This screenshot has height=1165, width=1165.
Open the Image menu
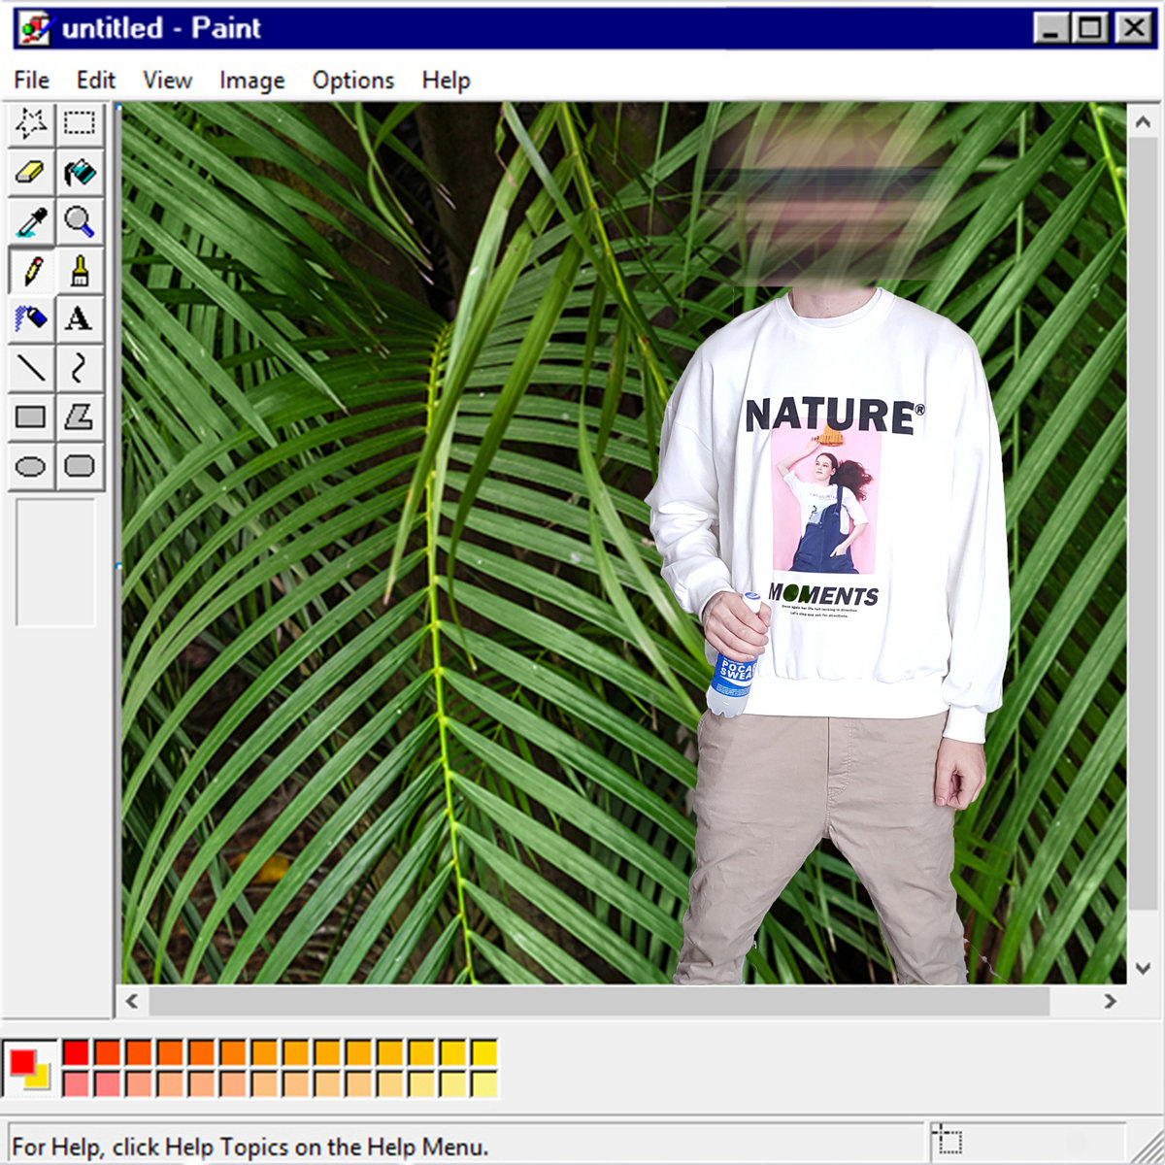[x=251, y=81]
